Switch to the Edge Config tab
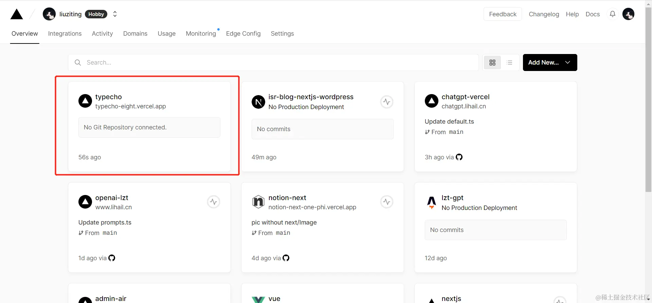The image size is (652, 303). [243, 34]
